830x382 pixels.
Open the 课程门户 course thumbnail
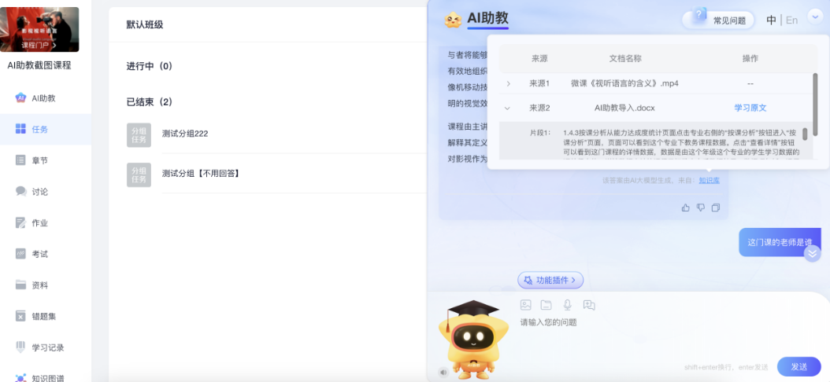tap(39, 29)
